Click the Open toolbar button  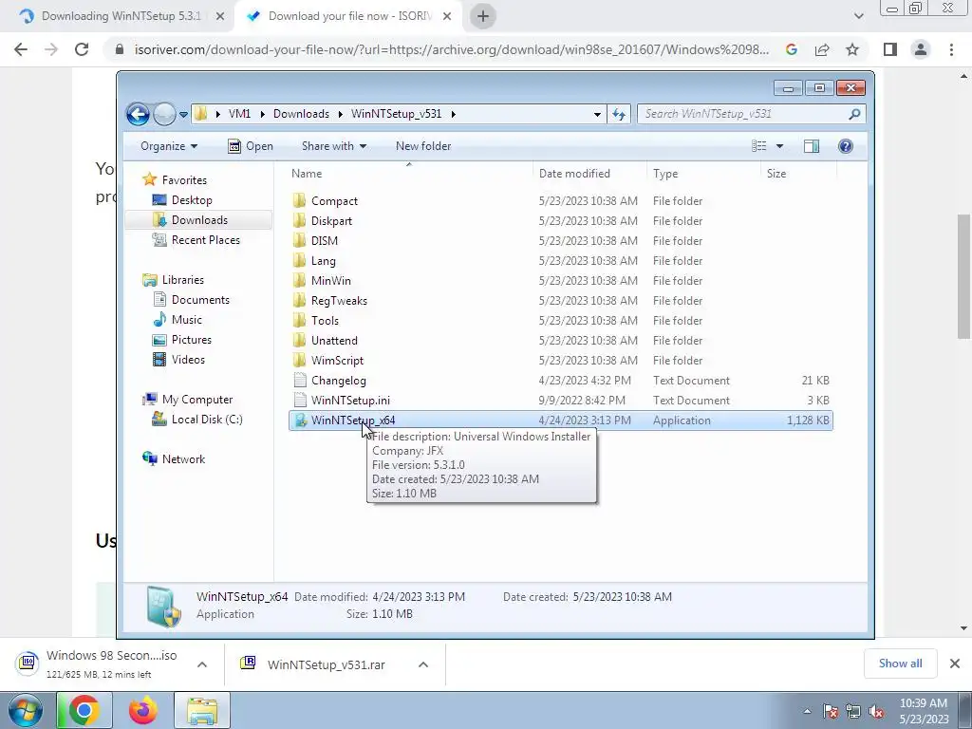click(251, 146)
